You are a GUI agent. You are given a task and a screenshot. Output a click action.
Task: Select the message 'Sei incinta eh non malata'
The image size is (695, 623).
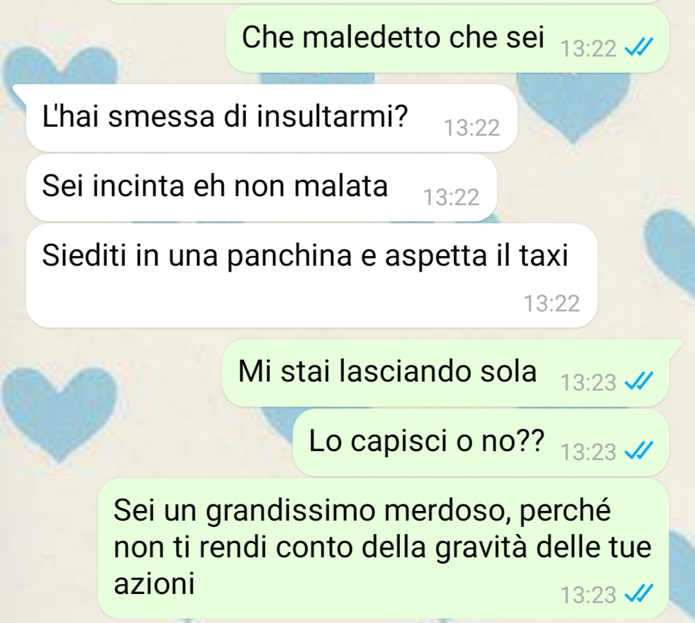coord(262,187)
